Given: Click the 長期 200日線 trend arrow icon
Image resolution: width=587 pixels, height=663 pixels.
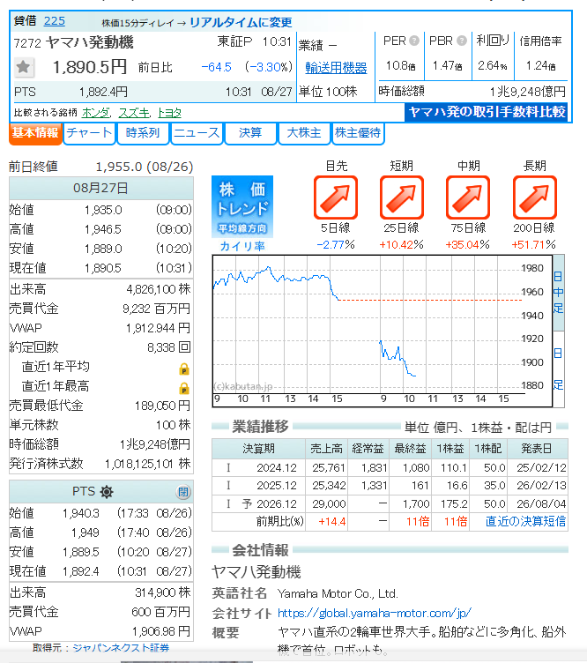Looking at the screenshot, I should coord(535,197).
